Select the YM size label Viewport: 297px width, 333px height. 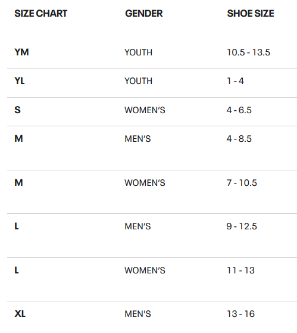pyautogui.click(x=21, y=52)
